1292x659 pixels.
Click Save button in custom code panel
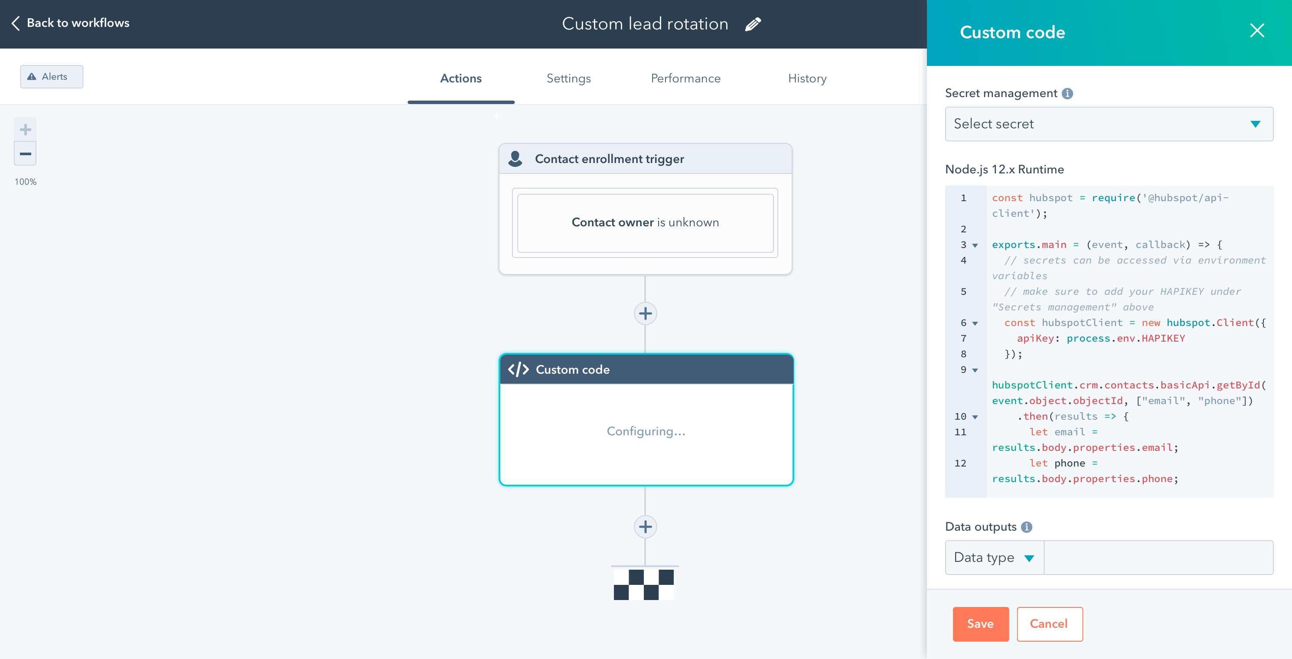[x=979, y=624]
